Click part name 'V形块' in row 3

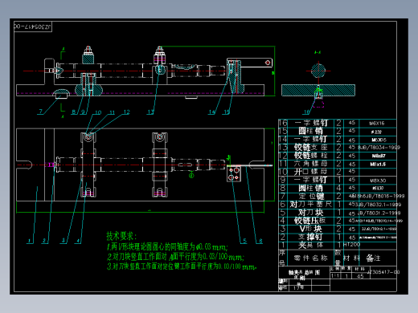coord(310,229)
